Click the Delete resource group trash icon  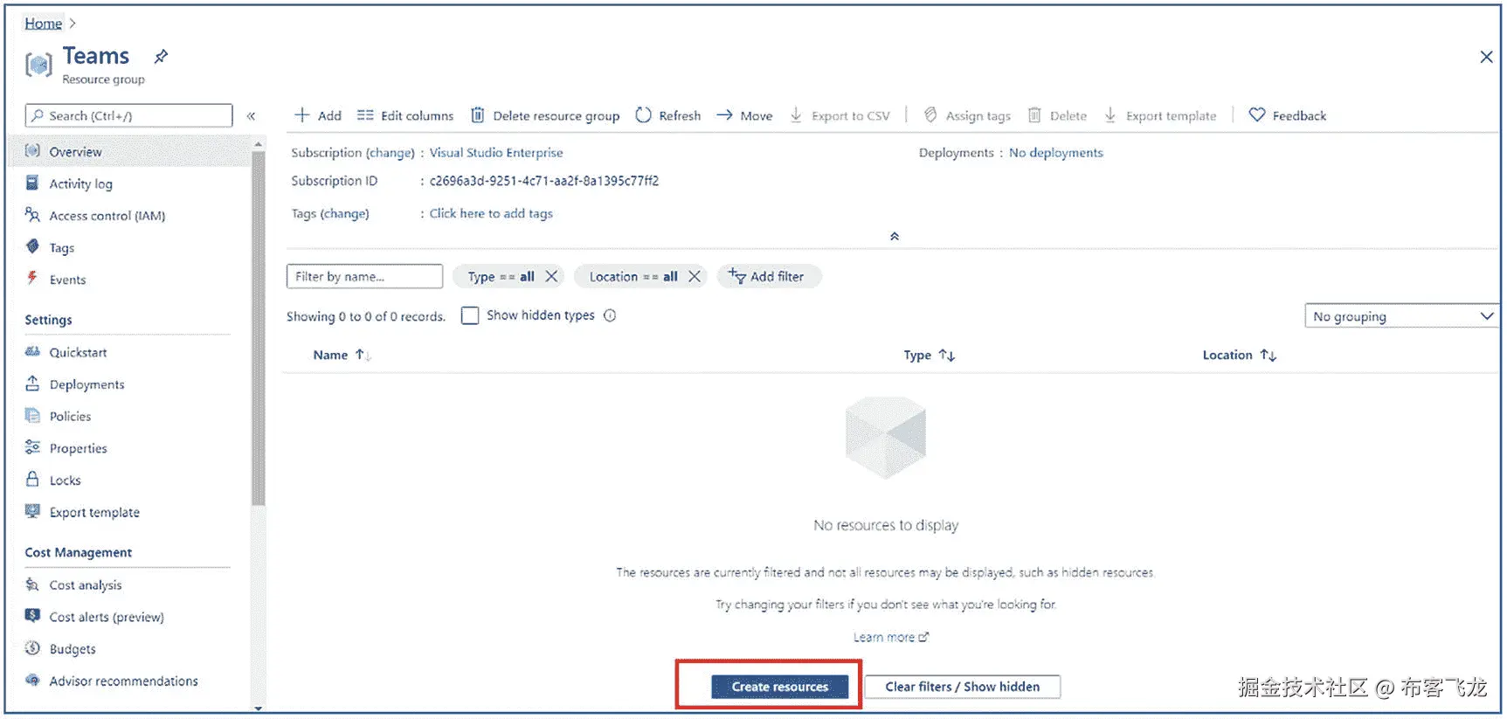(478, 115)
